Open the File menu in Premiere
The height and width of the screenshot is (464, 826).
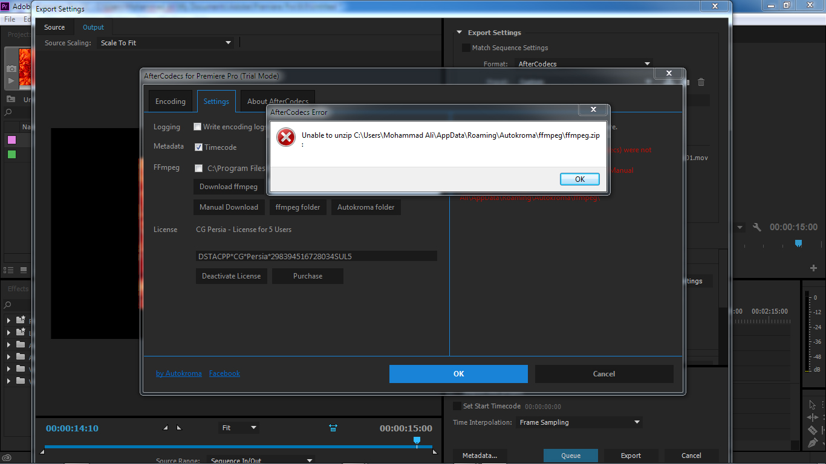coord(10,19)
